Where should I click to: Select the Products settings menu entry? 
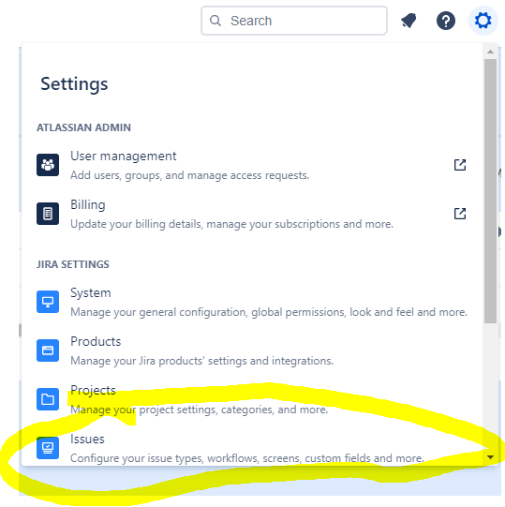252,350
